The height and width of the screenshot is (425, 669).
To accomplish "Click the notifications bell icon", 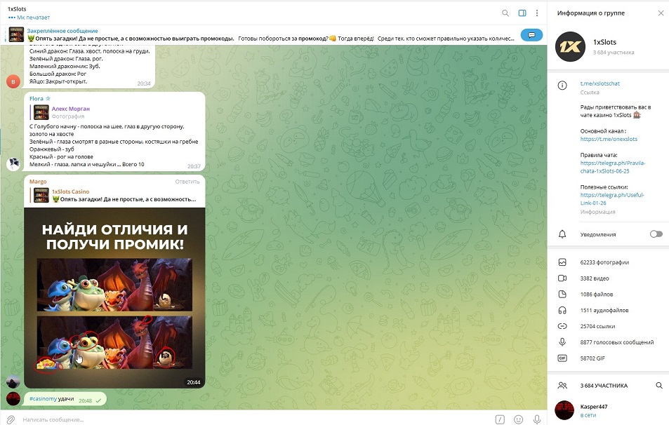I will [x=562, y=234].
